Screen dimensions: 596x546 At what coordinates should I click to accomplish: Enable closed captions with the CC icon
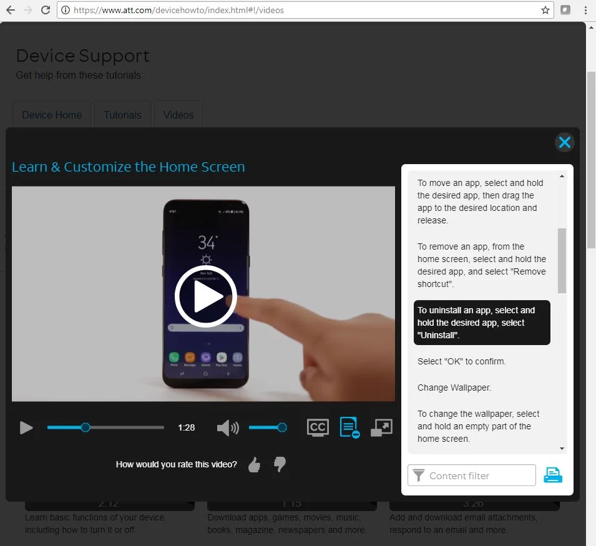(x=318, y=427)
